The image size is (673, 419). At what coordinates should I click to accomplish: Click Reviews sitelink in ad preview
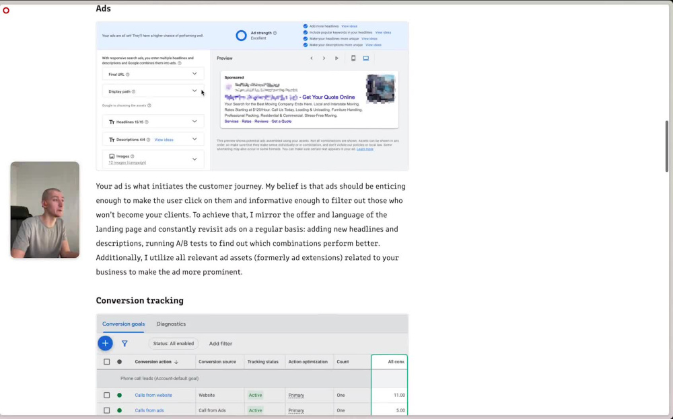pos(261,122)
